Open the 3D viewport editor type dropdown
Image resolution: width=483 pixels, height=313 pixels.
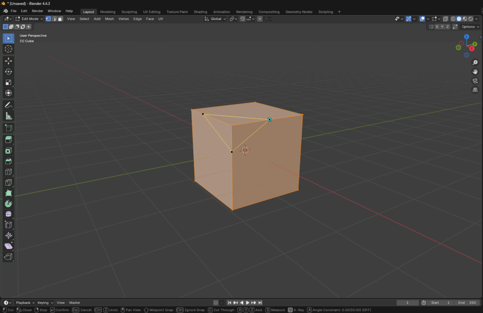(x=8, y=19)
